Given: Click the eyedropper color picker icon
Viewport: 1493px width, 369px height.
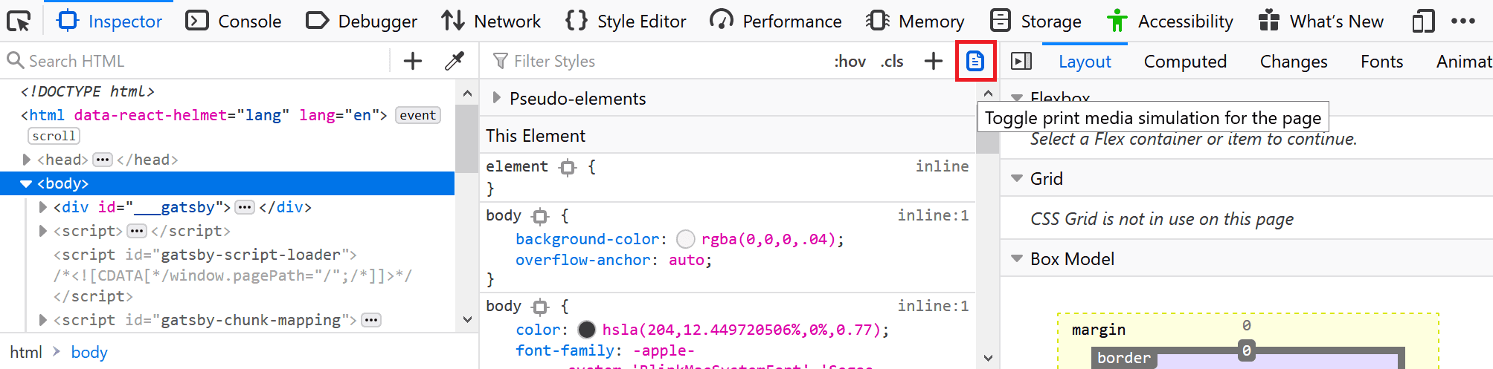Looking at the screenshot, I should (x=454, y=61).
